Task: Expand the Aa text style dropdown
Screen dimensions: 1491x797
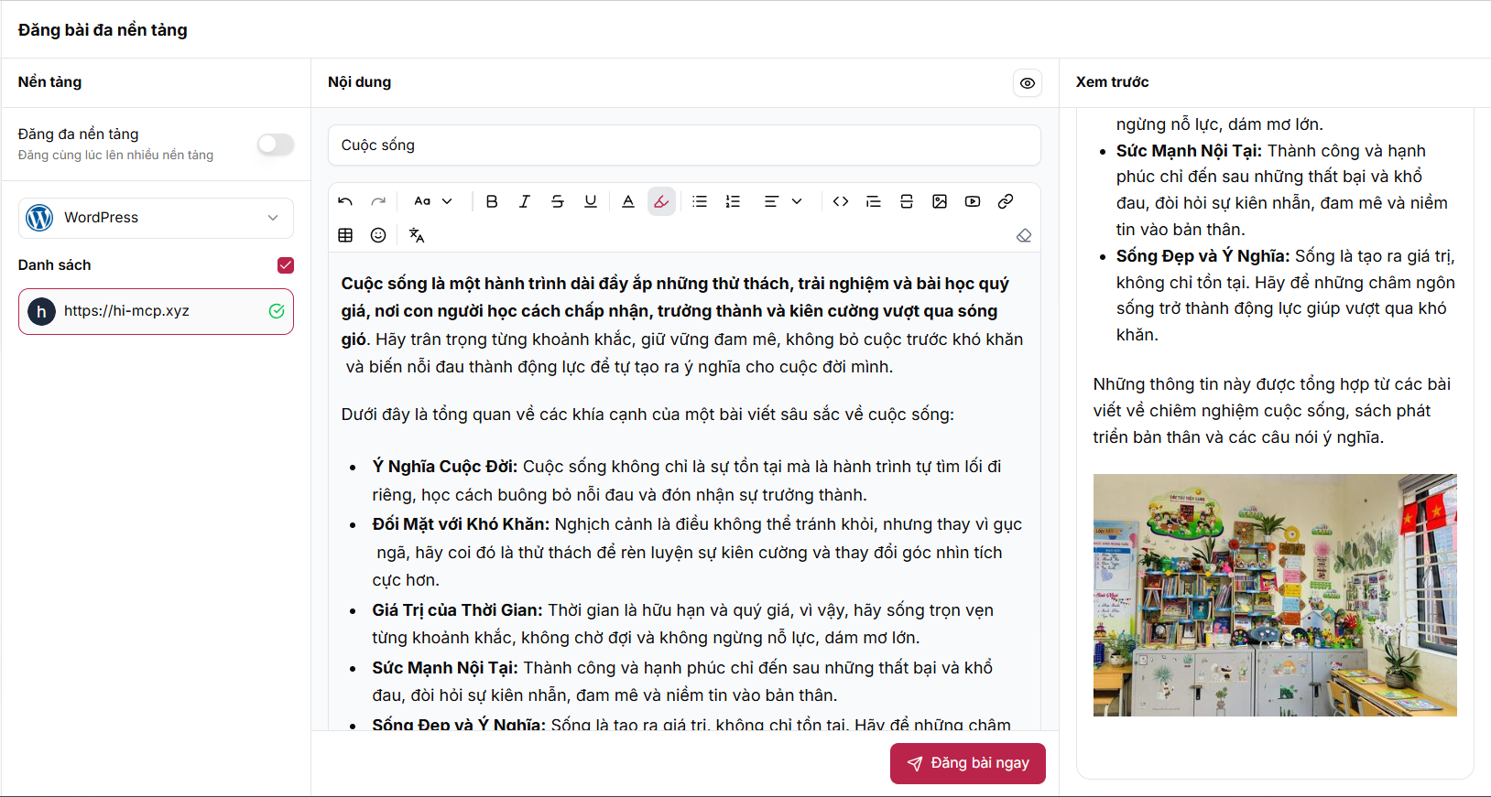Action: (x=433, y=201)
